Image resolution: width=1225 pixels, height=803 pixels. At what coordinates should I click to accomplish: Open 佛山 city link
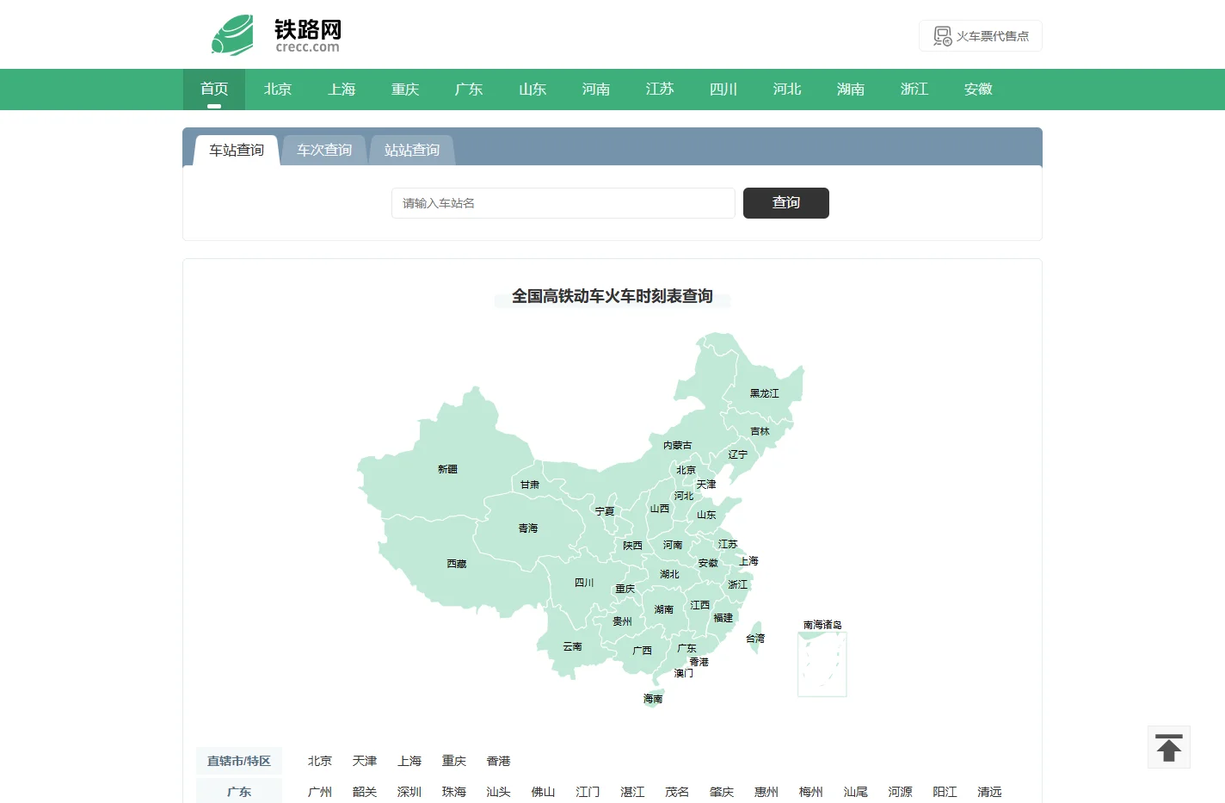[543, 792]
